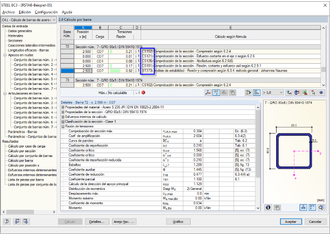Click column A header in results table
This screenshot has height=235, width=330.
[83, 28]
